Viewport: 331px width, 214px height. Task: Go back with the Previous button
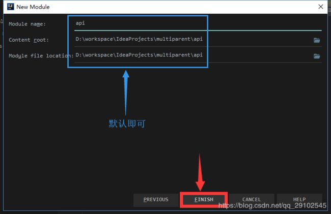tap(156, 199)
